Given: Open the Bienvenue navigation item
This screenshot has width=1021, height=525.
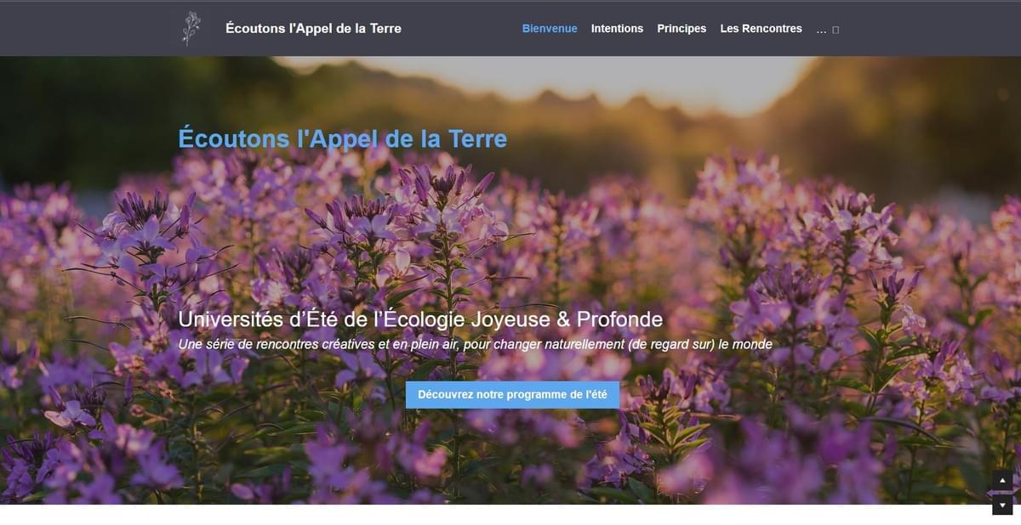Looking at the screenshot, I should 550,28.
